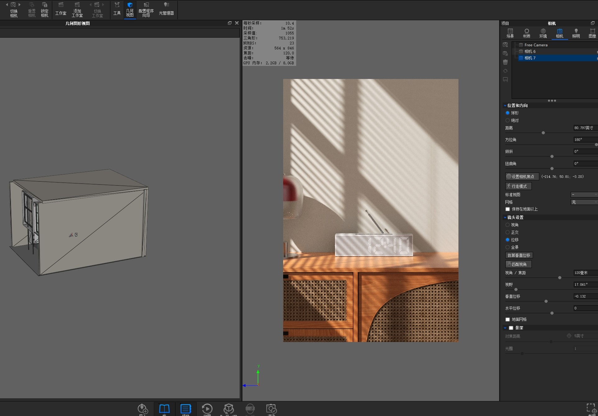Click the animation icon in bottom bar
Image resolution: width=598 pixels, height=416 pixels.
pos(207,409)
